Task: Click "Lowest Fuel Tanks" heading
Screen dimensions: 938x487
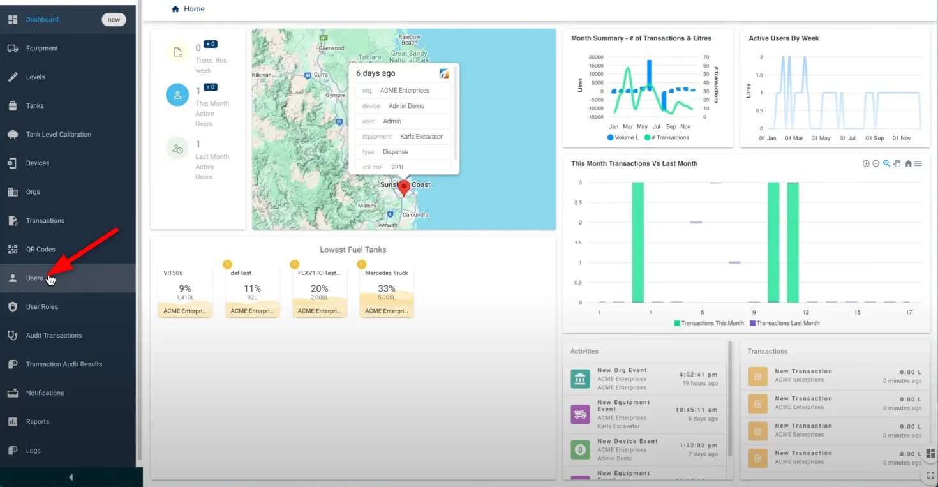Action: point(353,250)
